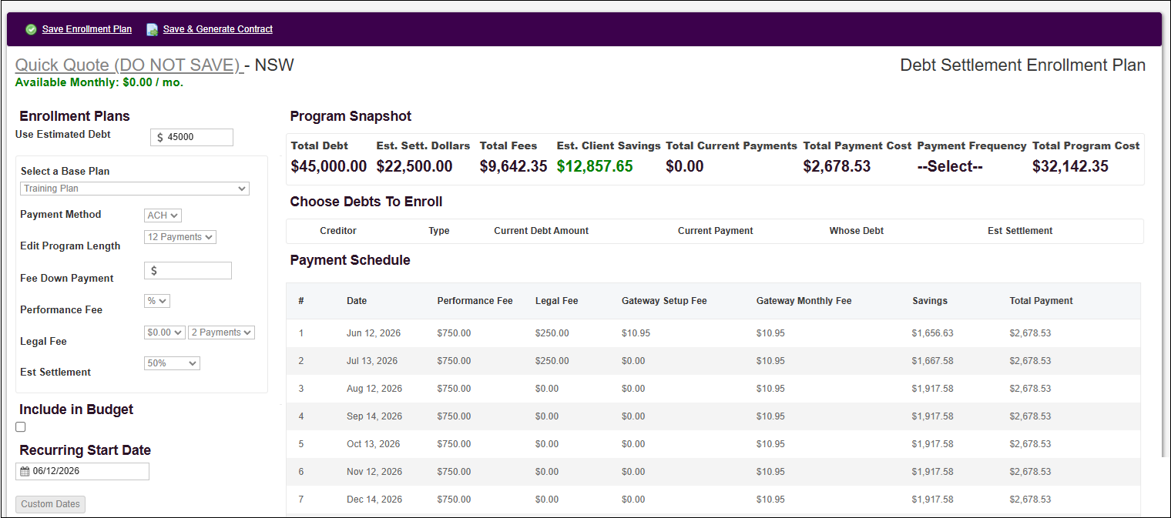Open the Quick Quote (DO NOT SAVE) link
This screenshot has height=518, width=1171.
tap(129, 65)
